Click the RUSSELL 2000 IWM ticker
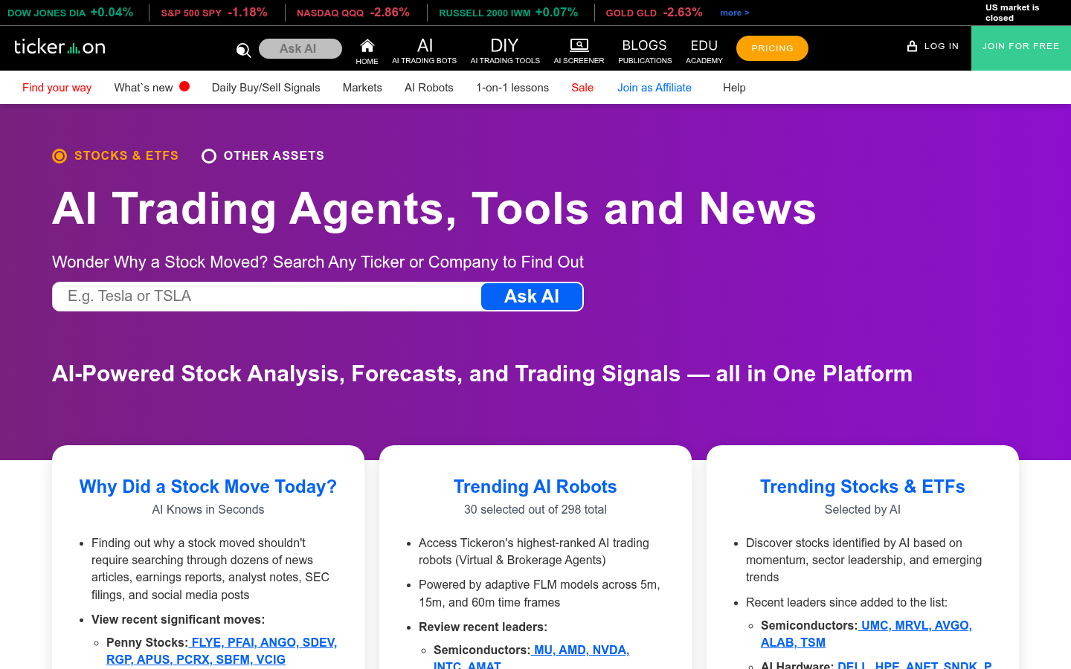 click(509, 13)
